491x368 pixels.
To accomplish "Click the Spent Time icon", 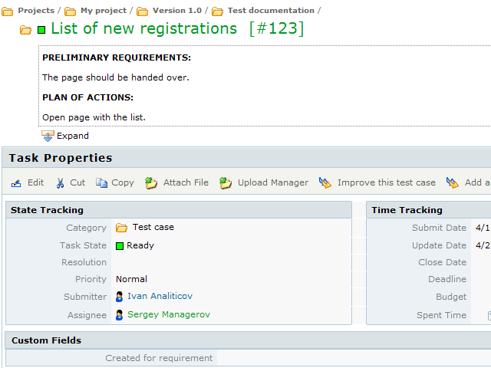I will [488, 315].
